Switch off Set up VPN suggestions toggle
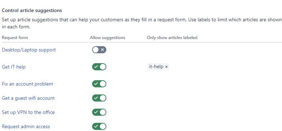This screenshot has height=131, width=282. pos(99,112)
